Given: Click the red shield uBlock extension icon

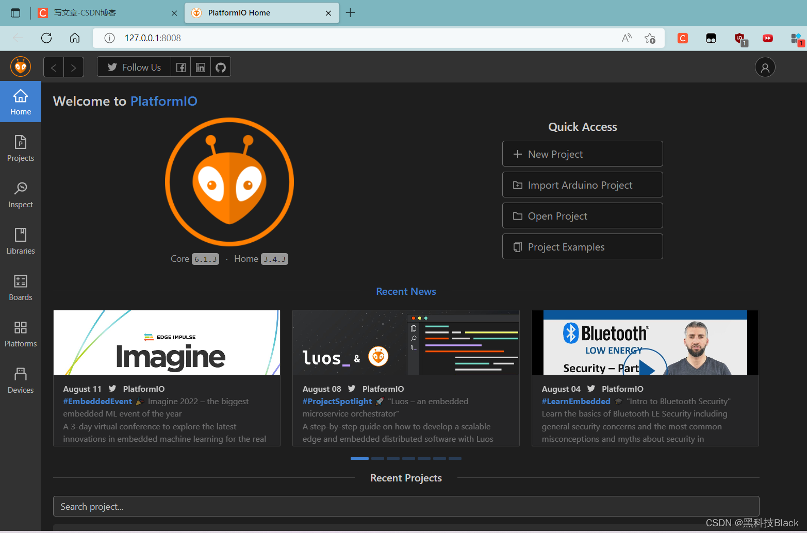Looking at the screenshot, I should point(740,39).
